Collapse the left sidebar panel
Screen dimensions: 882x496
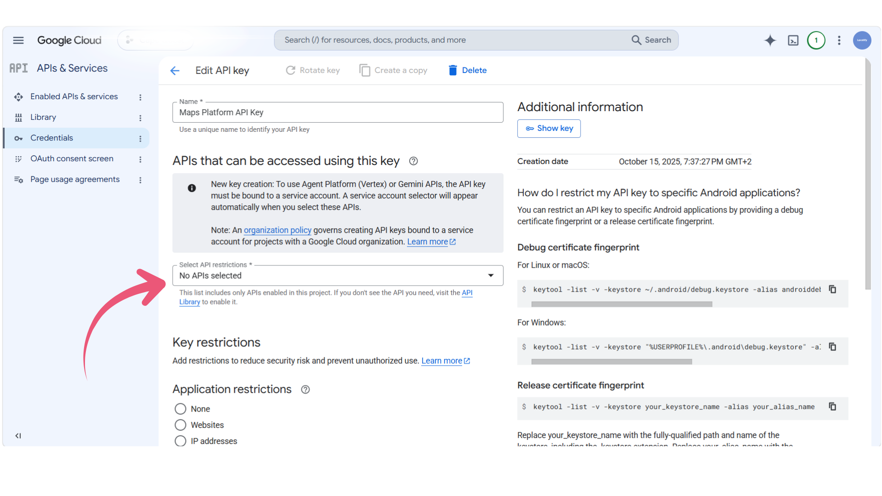tap(18, 436)
